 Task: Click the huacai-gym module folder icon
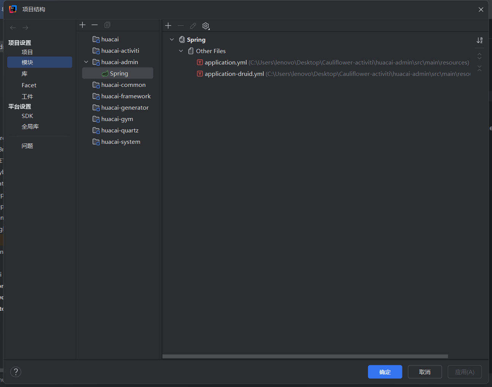click(x=96, y=119)
